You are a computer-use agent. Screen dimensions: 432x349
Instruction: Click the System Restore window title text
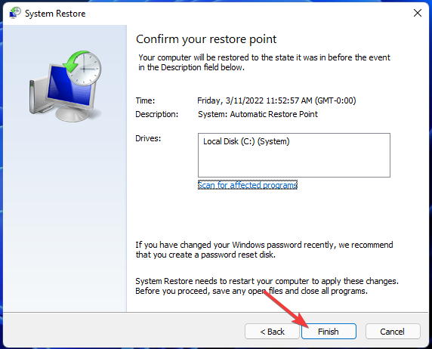tap(55, 14)
